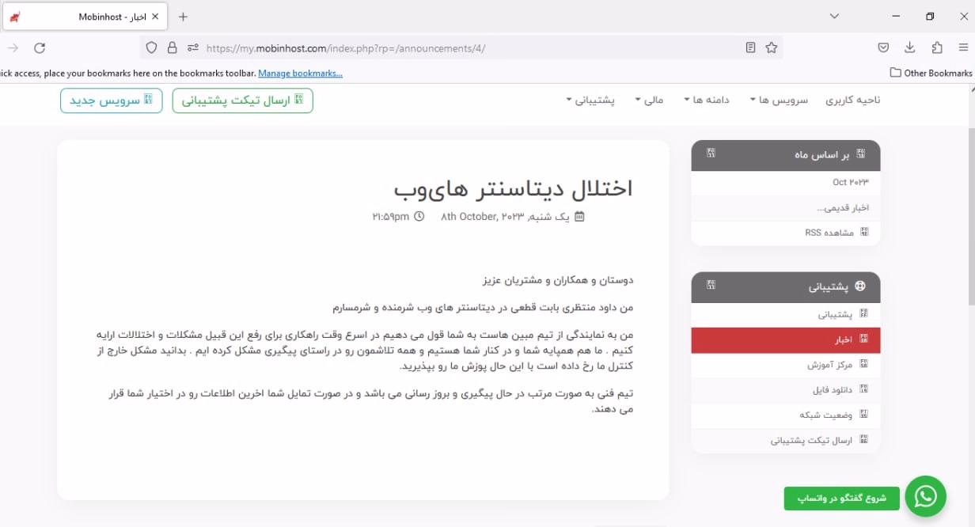Open the extensions puzzle icon
This screenshot has height=527, width=975.
click(937, 48)
